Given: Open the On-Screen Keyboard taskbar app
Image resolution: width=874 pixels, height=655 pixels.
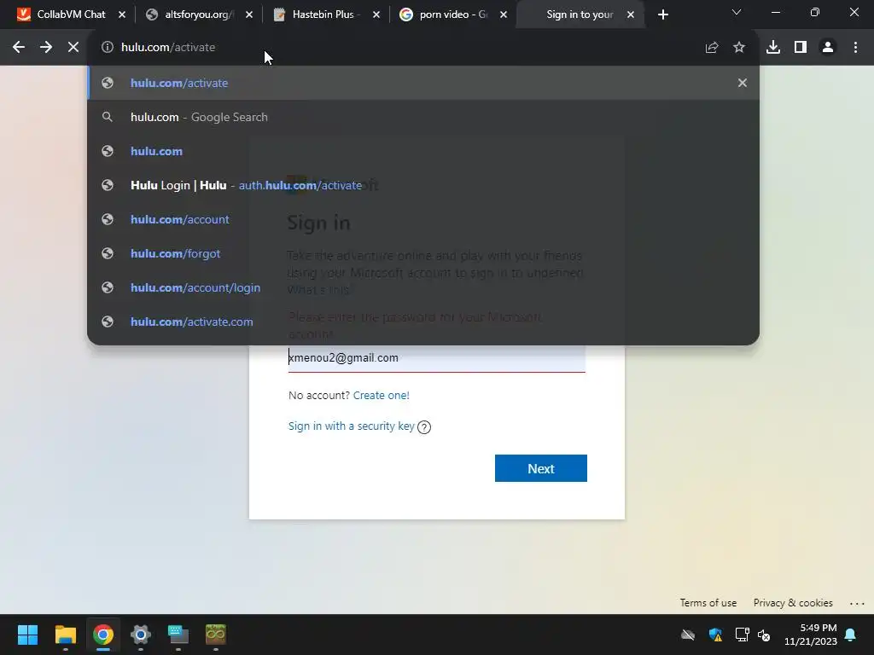Looking at the screenshot, I should point(178,635).
